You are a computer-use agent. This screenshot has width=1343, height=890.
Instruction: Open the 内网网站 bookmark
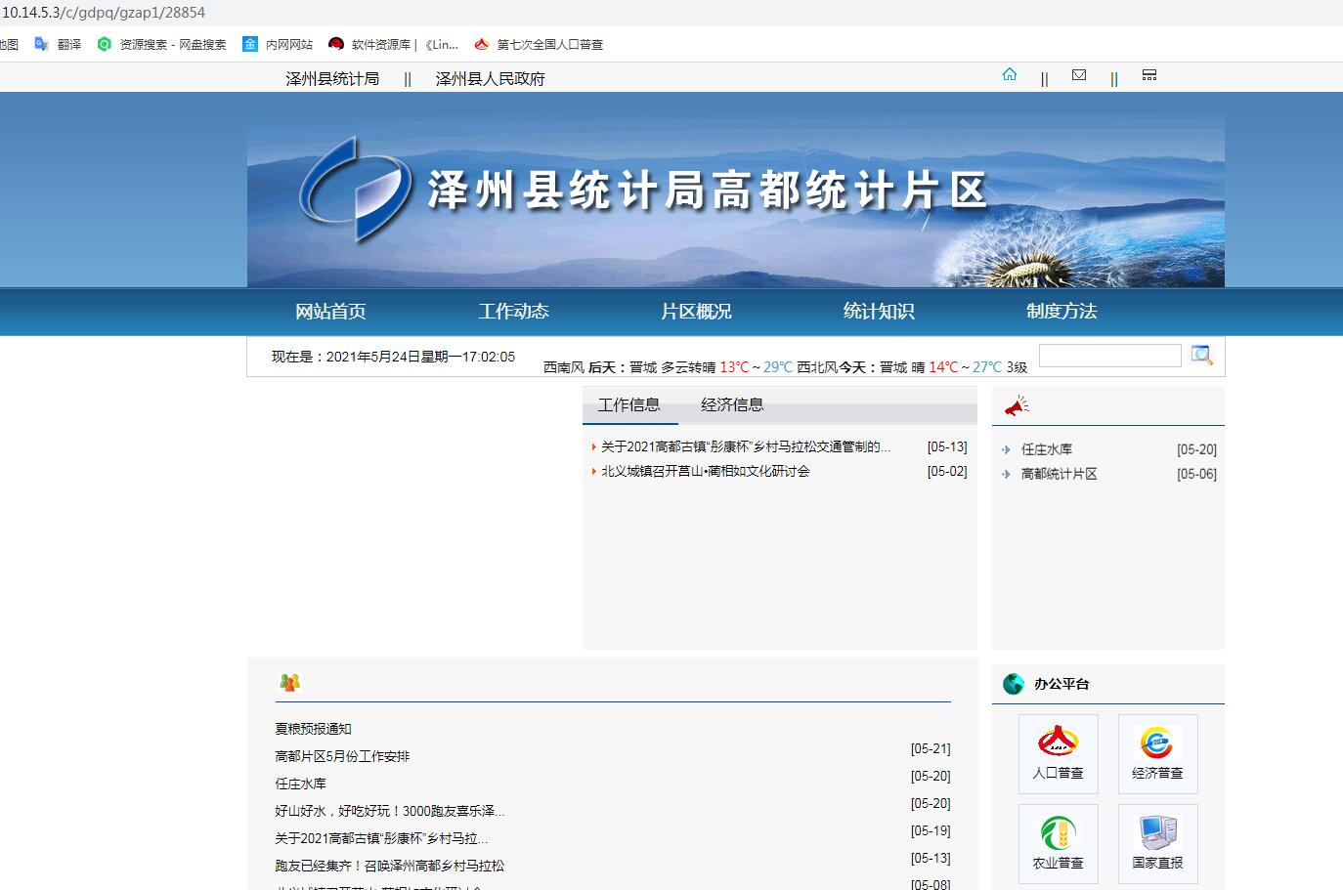(x=278, y=44)
